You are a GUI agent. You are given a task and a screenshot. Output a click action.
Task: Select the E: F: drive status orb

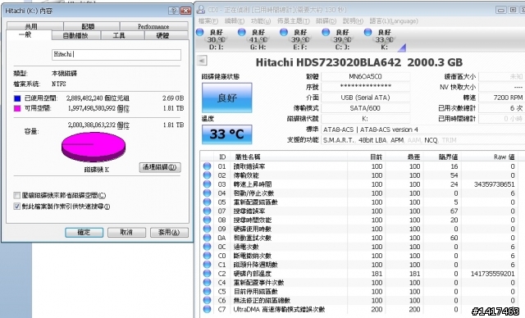284,32
